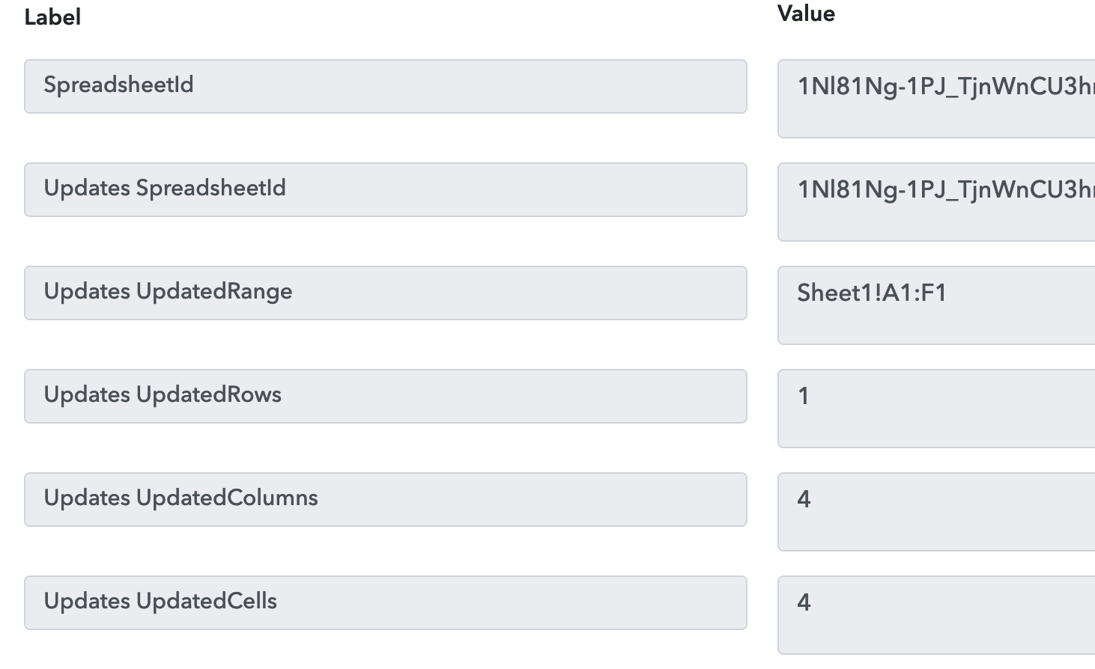Click the Value column header

point(806,13)
